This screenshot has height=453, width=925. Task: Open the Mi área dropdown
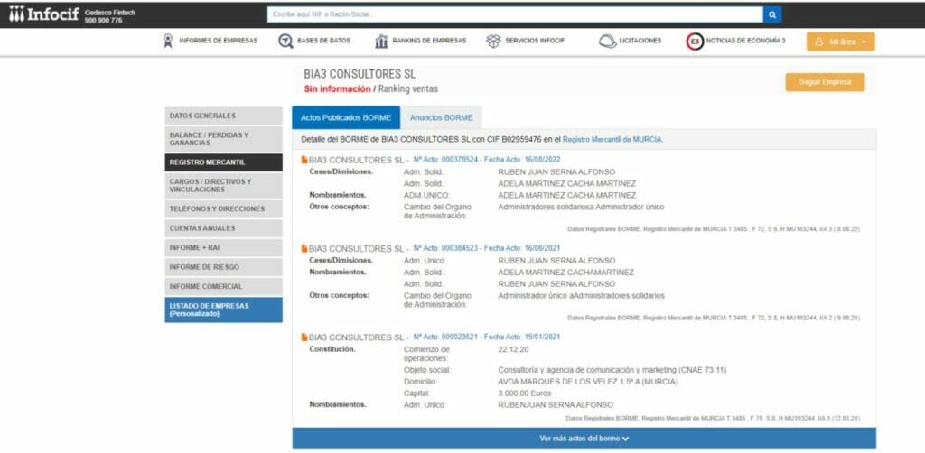coord(840,42)
